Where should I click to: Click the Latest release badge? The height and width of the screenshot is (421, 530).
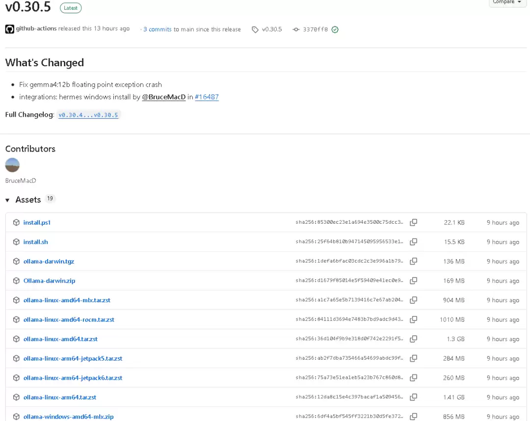tap(71, 8)
